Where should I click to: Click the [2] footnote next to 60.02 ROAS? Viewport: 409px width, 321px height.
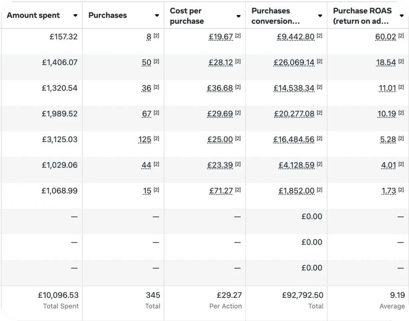(401, 36)
